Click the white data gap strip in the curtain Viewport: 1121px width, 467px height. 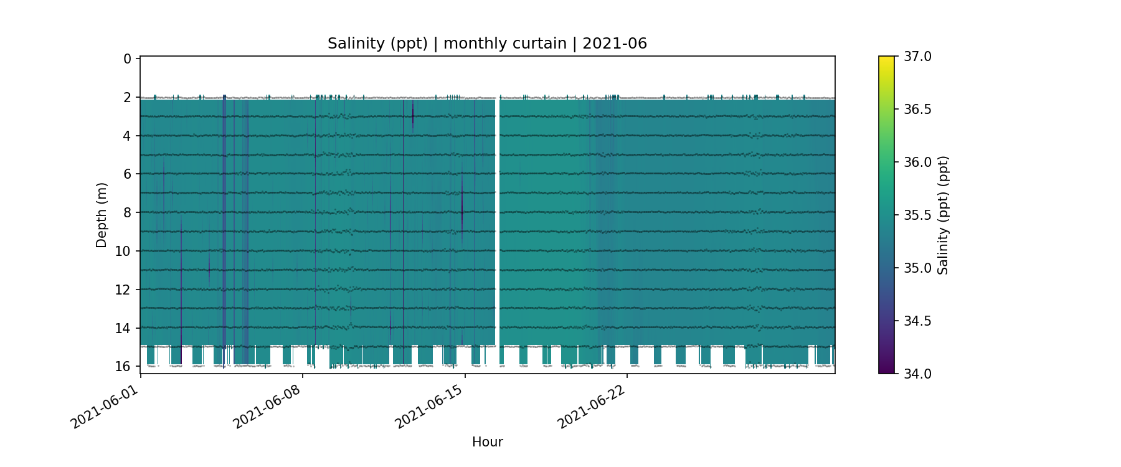pos(497,221)
